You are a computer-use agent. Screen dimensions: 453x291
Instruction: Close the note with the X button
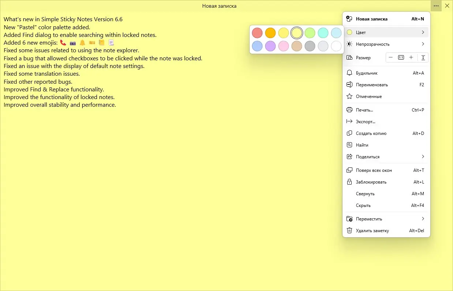point(447,6)
